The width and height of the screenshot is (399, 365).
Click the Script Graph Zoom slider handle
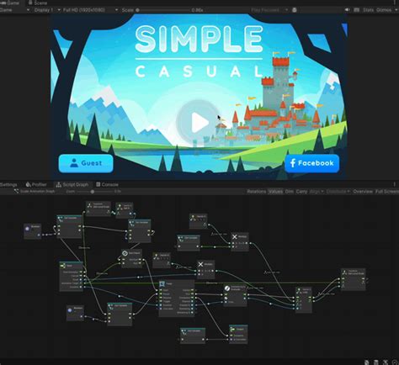pos(93,192)
